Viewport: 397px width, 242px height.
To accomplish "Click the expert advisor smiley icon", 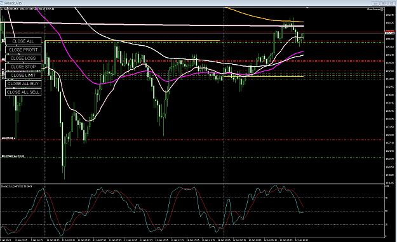I will [x=382, y=10].
